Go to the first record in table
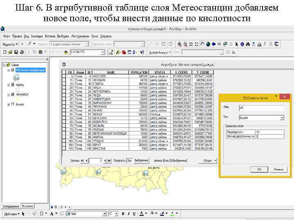This screenshot has height=220, width=294. click(82, 161)
